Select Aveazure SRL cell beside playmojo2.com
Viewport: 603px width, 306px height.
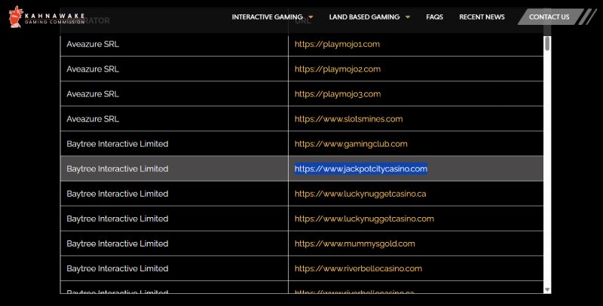click(x=174, y=69)
